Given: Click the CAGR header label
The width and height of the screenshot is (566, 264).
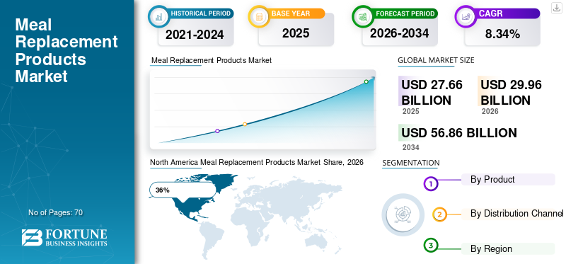Looking at the screenshot, I should click(490, 13).
